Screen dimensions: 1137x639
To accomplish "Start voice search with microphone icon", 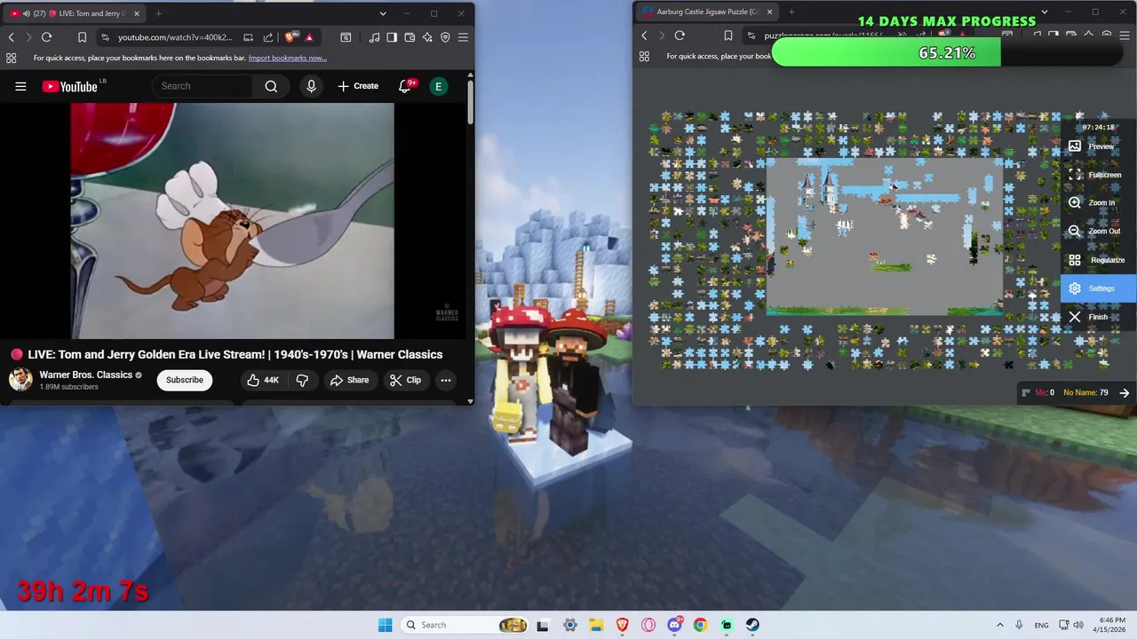I will pos(311,86).
